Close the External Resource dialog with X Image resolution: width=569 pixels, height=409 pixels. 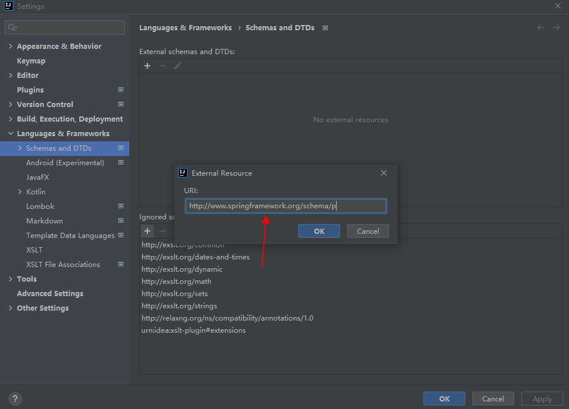[x=384, y=173]
